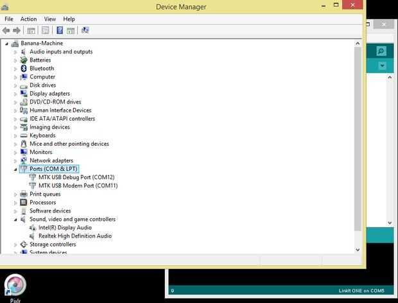Open the Action menu
Screen dimensions: 398x303
pos(28,19)
